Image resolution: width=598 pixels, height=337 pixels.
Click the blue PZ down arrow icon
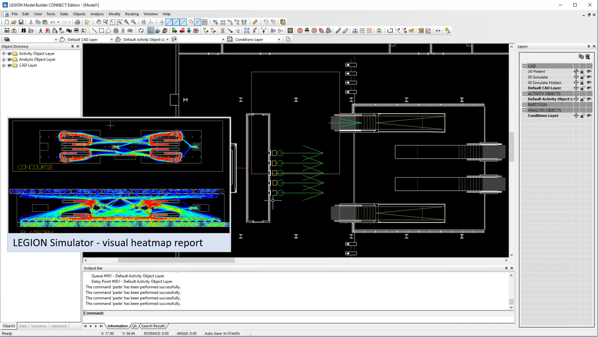click(189, 31)
